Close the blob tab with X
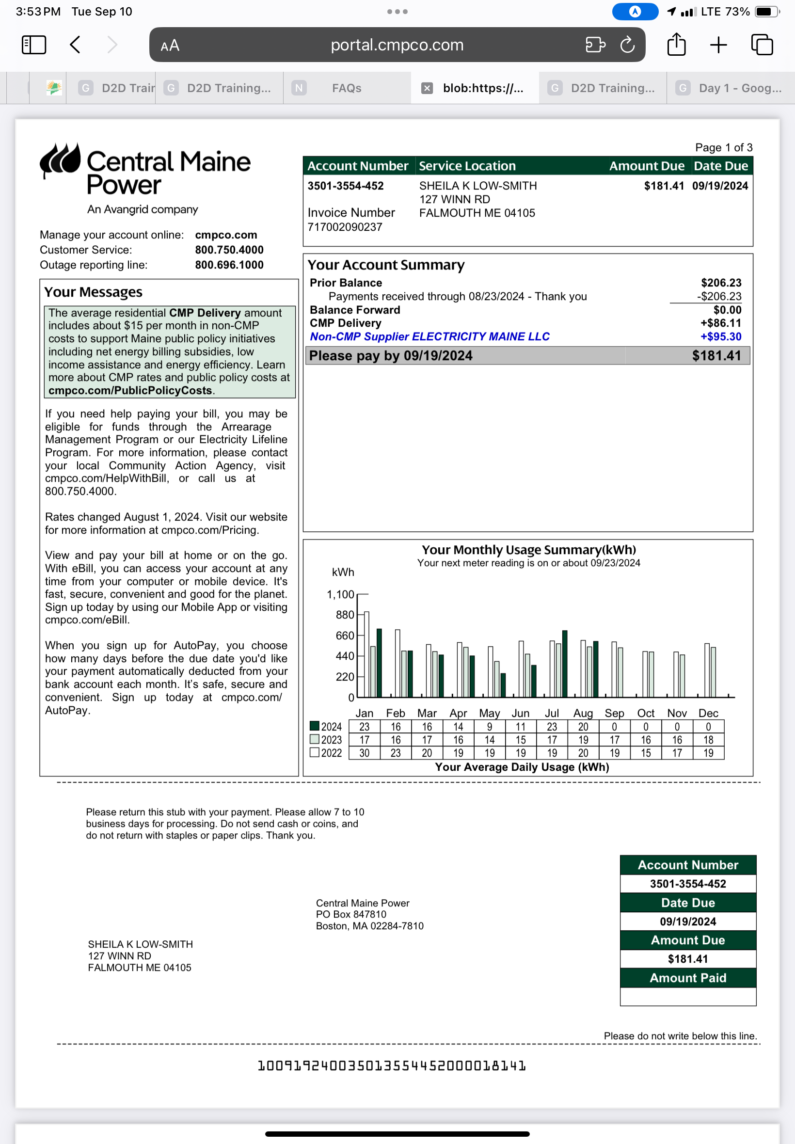Image resolution: width=795 pixels, height=1144 pixels. point(427,88)
